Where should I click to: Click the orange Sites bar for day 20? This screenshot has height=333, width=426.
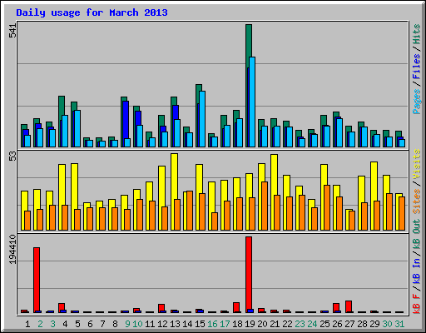(x=265, y=206)
